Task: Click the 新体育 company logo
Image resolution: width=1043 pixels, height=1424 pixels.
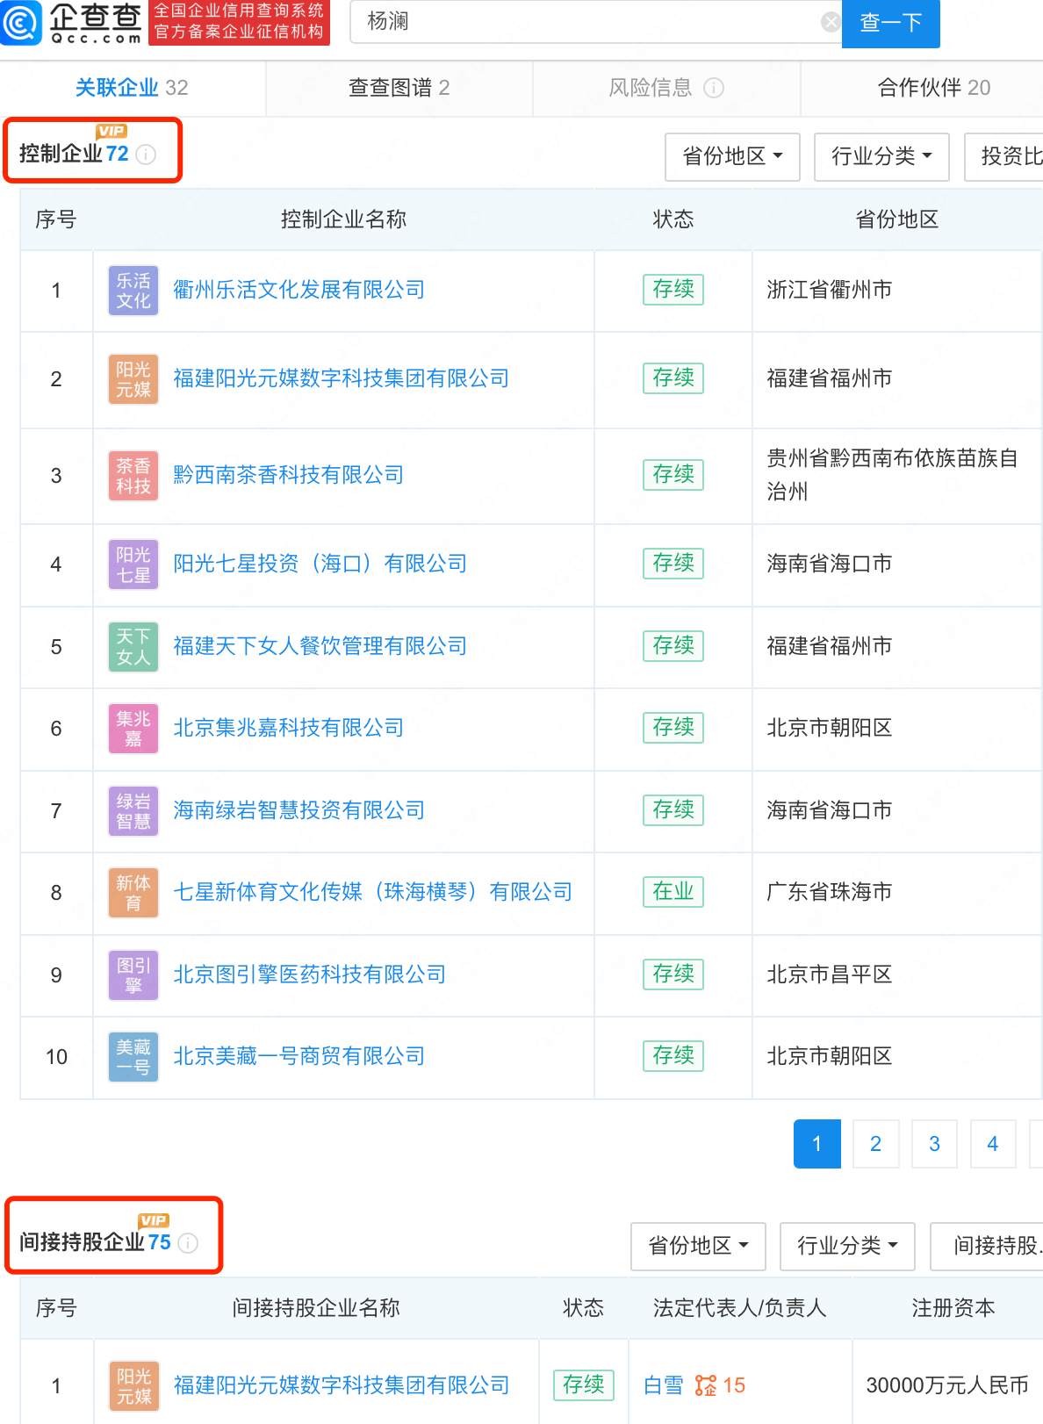Action: (133, 893)
